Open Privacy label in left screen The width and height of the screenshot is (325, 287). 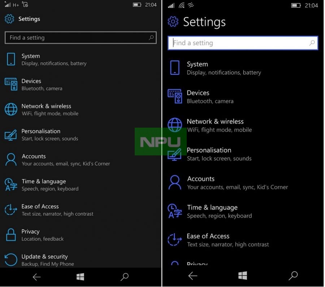[x=30, y=232]
